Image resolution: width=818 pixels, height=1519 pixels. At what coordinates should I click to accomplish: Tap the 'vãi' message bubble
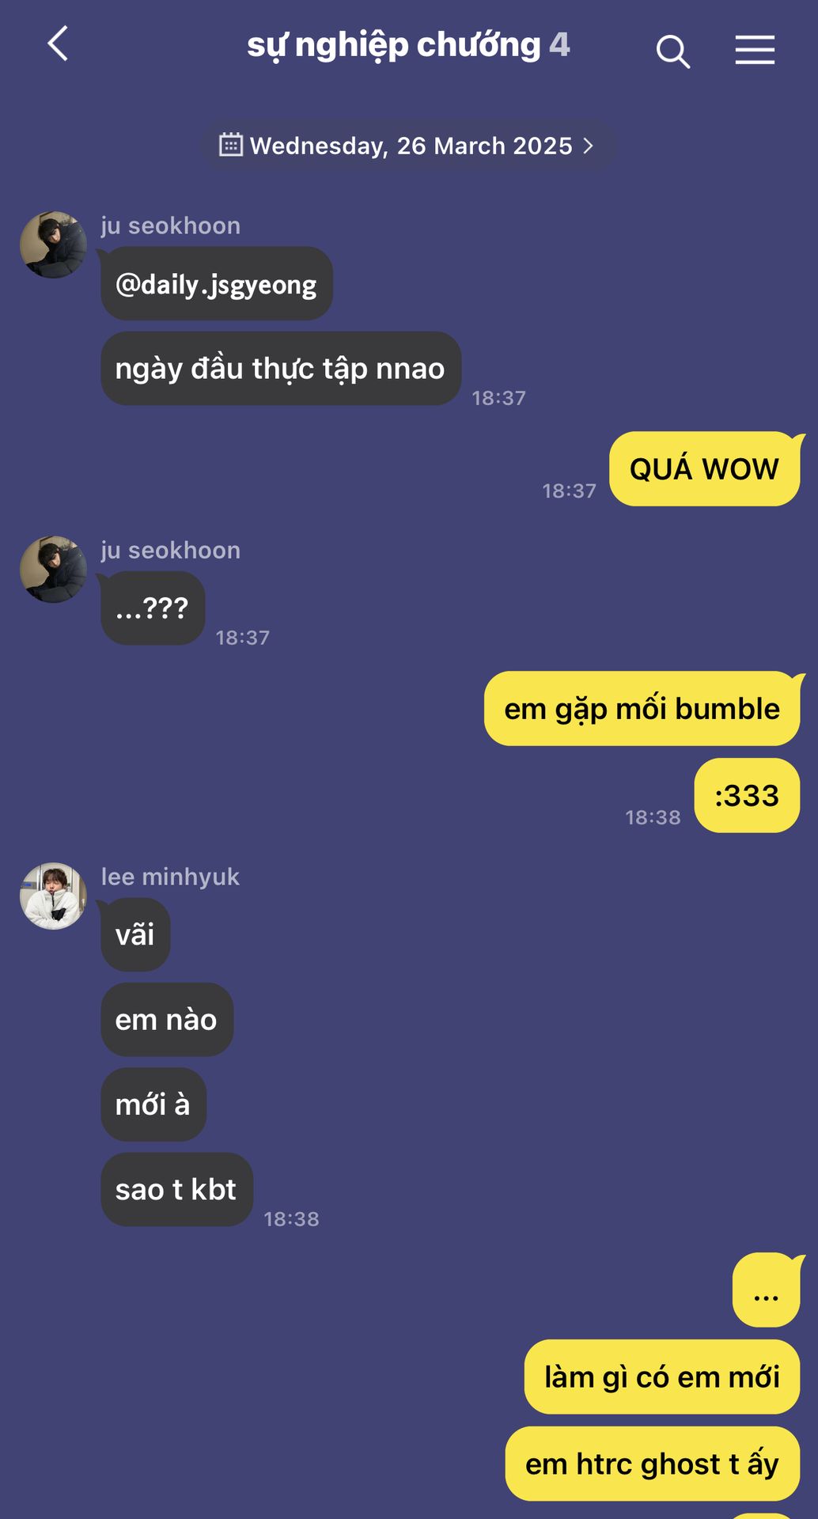click(135, 935)
